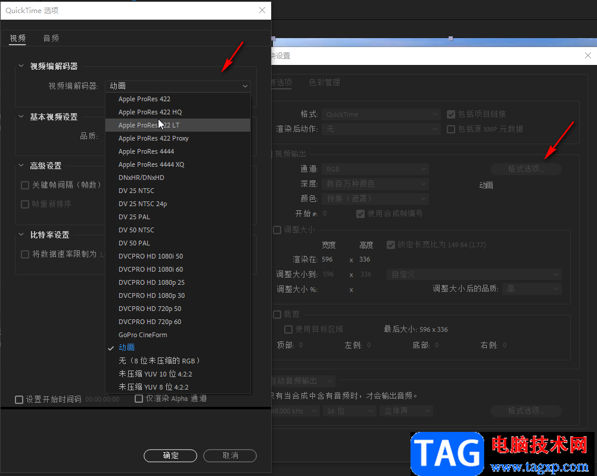Viewport: 597px width, 476px height.
Task: Select GoPro CineForm codec
Action: 178,335
